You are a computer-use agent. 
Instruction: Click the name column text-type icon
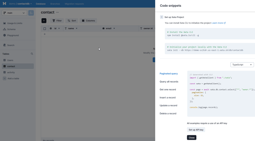[66, 28]
